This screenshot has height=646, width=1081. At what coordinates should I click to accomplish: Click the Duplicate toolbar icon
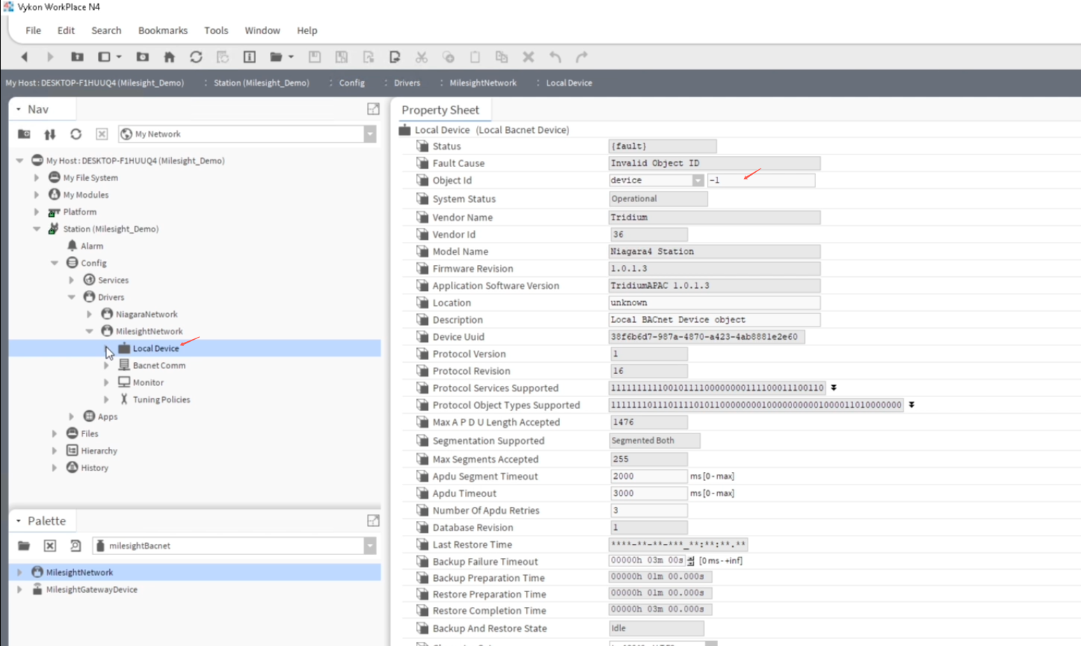[501, 57]
